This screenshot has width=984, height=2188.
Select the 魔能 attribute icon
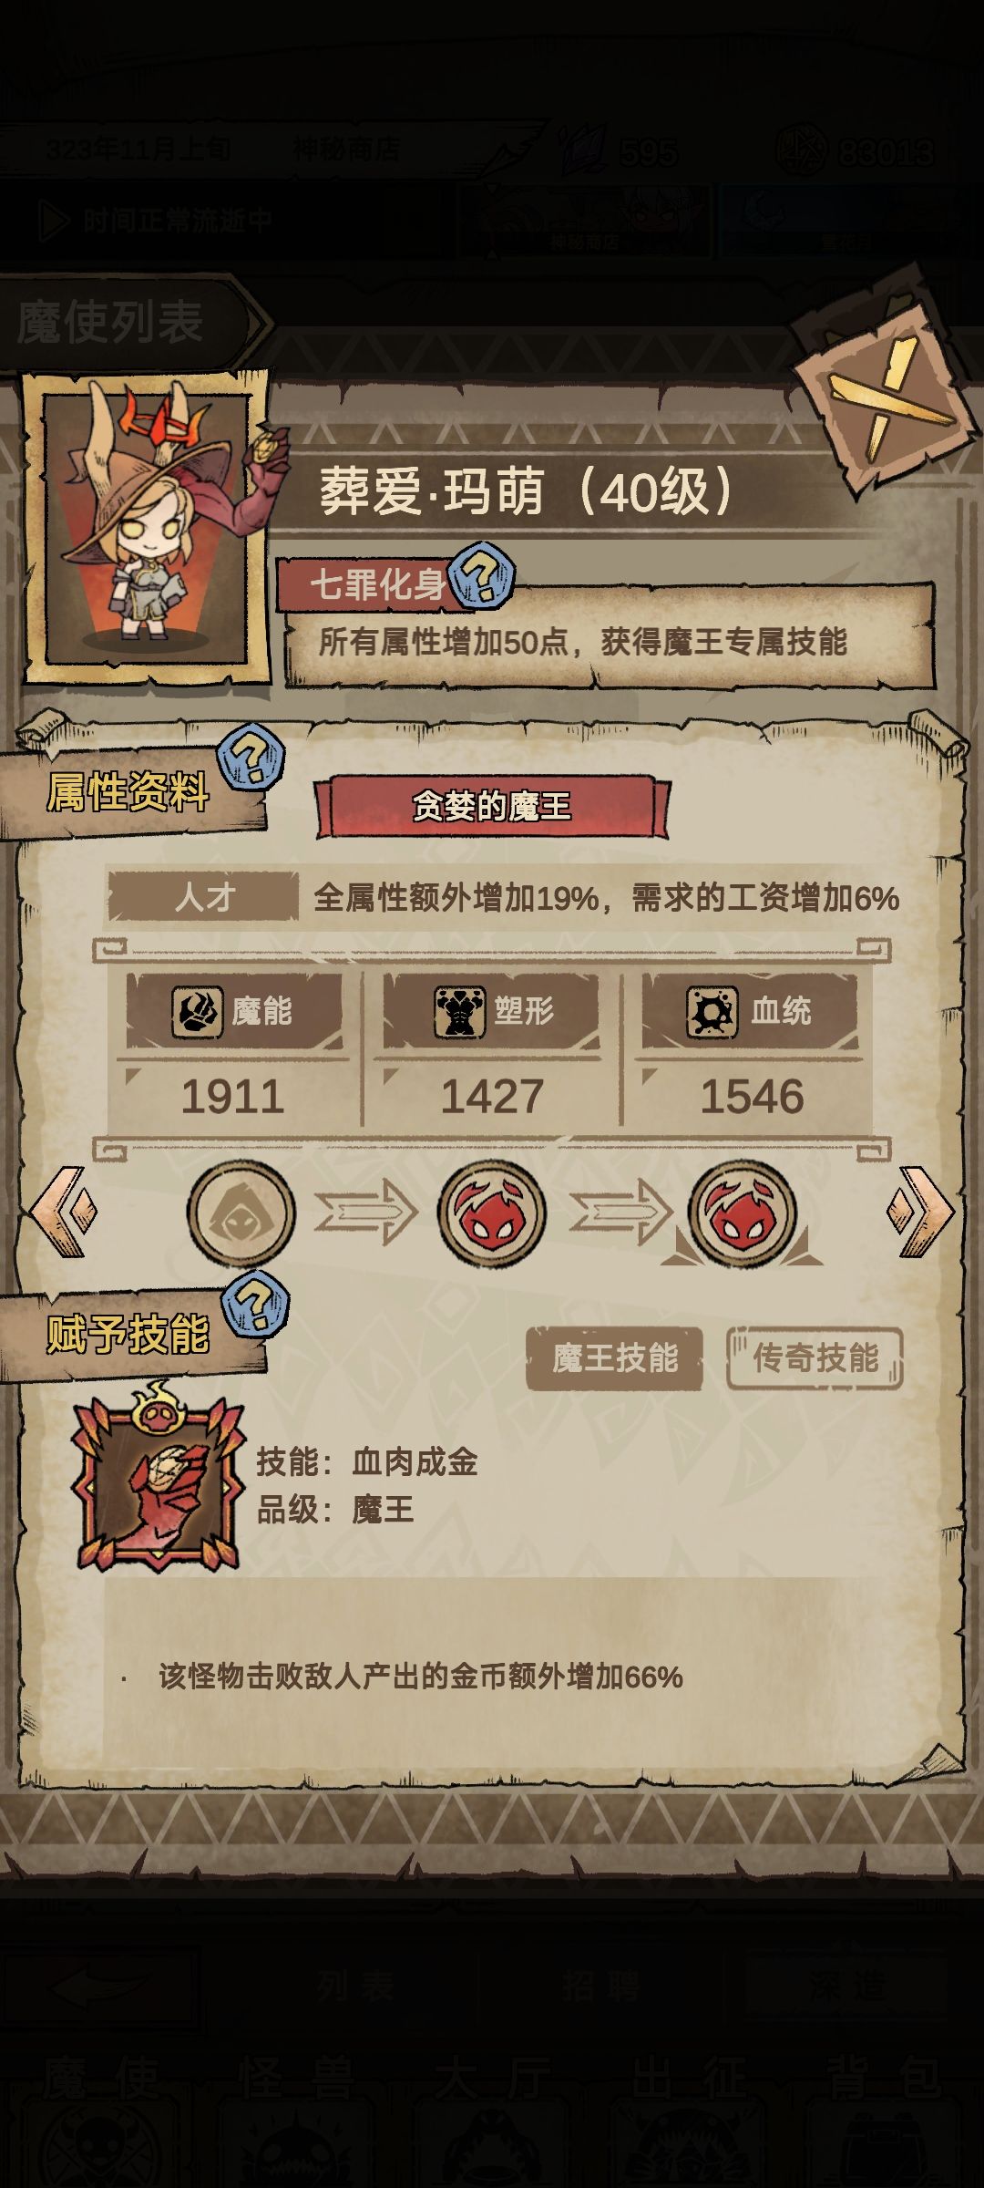click(x=196, y=1011)
